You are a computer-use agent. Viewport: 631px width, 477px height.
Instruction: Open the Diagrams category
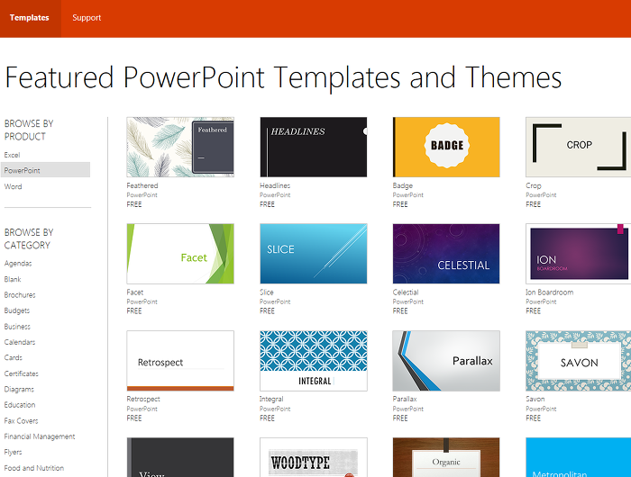pos(19,389)
